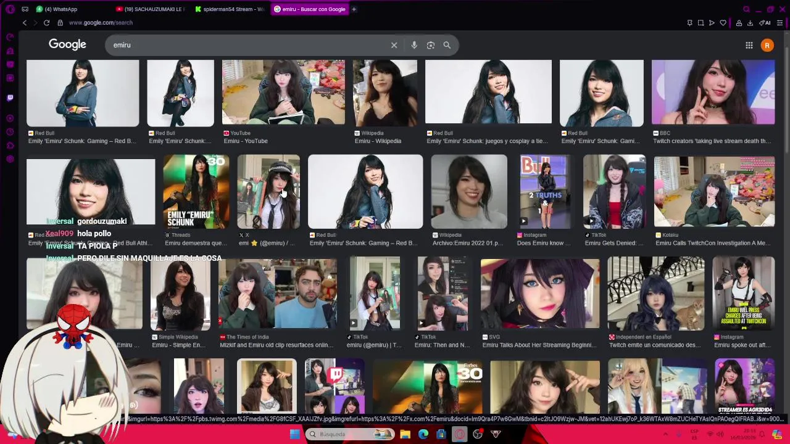Open Emiru - Wikipedia image result

385,92
